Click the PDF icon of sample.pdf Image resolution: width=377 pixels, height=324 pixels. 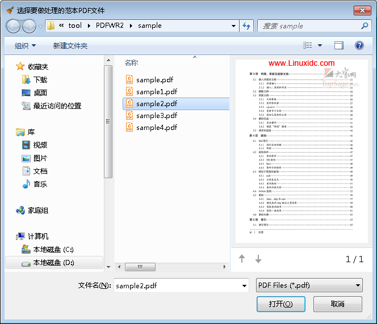(x=129, y=79)
